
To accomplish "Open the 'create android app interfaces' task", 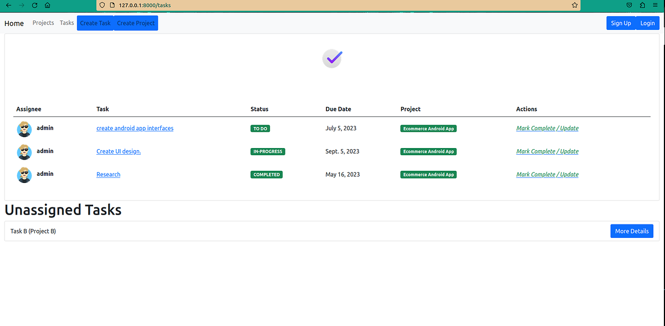I will coord(135,128).
